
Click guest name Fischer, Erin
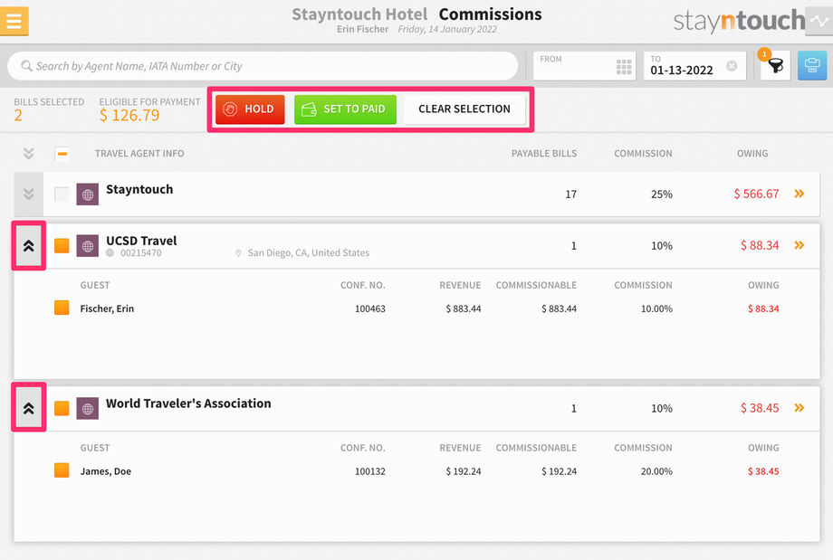(x=107, y=308)
